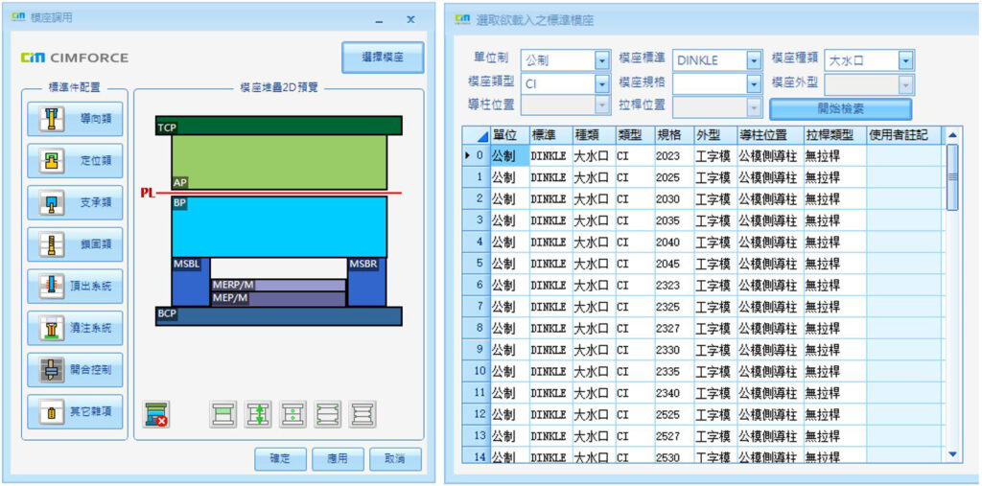Select table row with spec 2330
Viewport: 982px width, 486px height.
tap(668, 350)
